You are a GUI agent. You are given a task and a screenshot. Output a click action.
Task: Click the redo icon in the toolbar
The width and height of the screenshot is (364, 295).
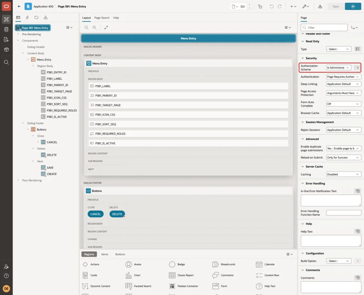click(x=279, y=6)
